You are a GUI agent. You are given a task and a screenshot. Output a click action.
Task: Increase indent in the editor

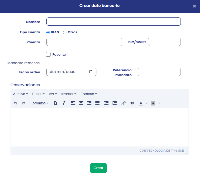click(115, 103)
